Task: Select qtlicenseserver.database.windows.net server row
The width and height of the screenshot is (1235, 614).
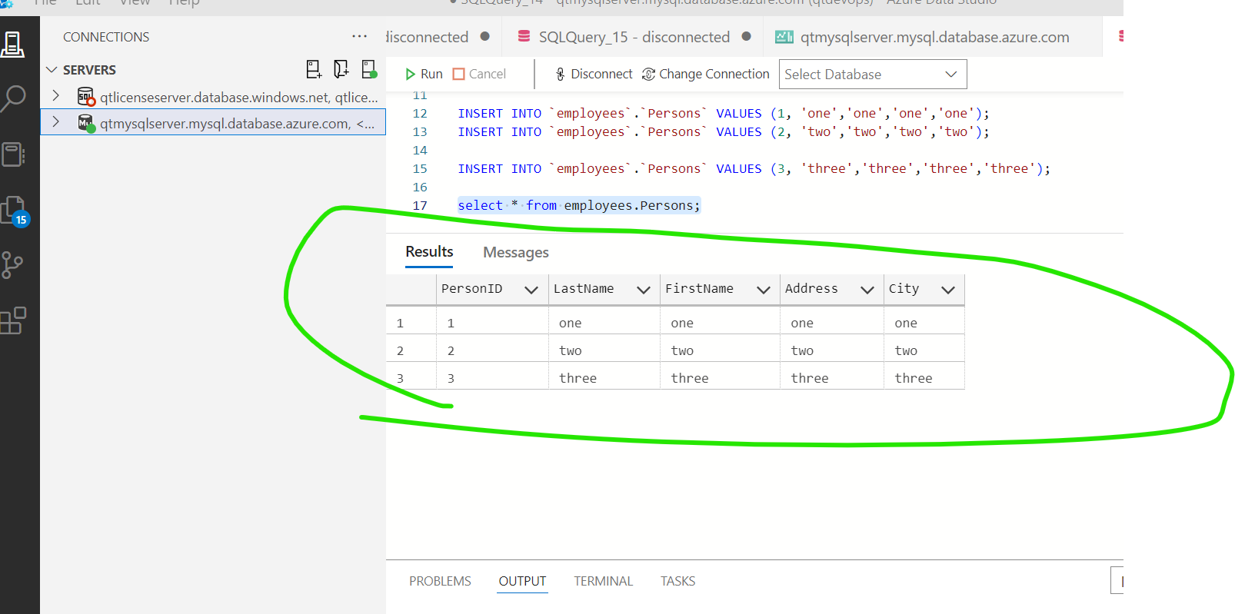Action: (x=213, y=97)
